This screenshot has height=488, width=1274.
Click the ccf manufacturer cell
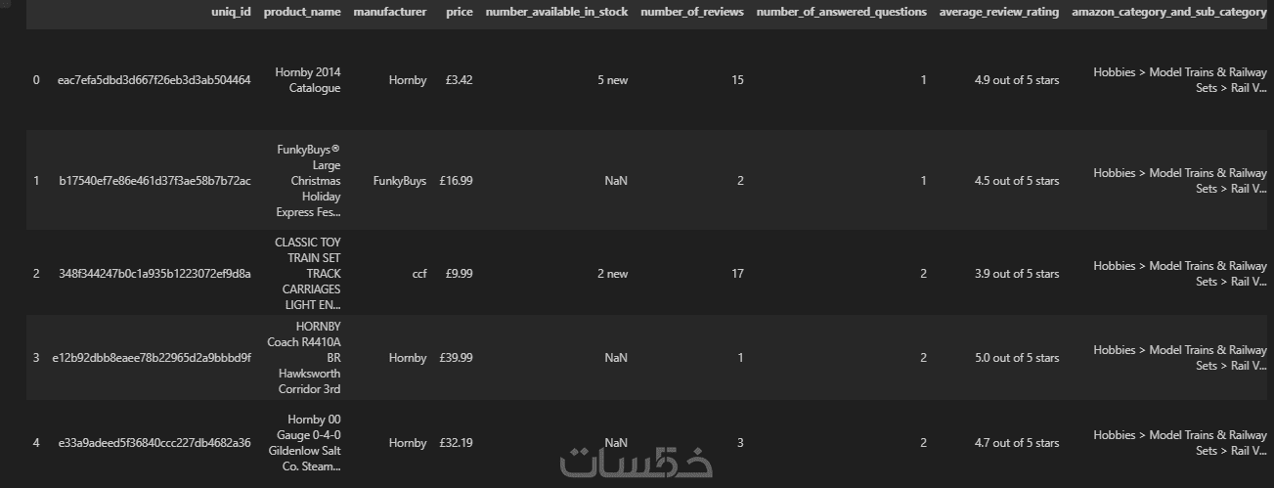tap(419, 274)
